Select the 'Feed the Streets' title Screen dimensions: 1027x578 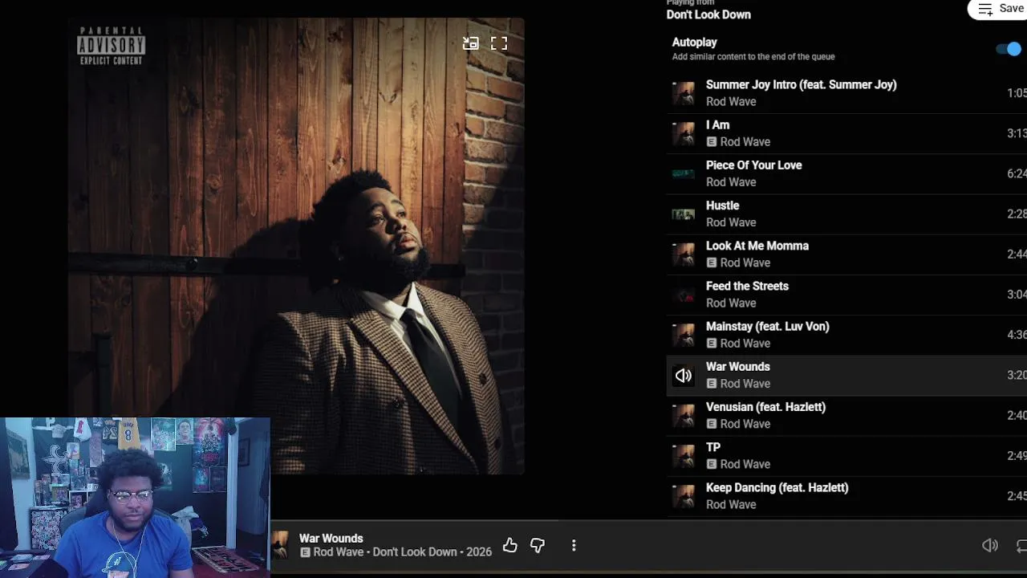click(748, 286)
